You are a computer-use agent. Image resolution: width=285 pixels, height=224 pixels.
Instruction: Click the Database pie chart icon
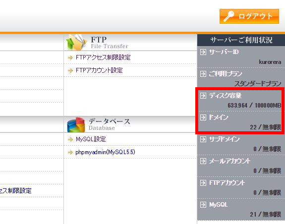pos(76,124)
